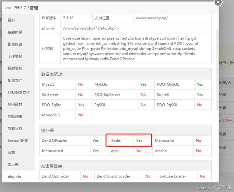Click php.ini path /www/server/php/73/etc/php.ini
The image size is (234, 192).
pos(91,28)
